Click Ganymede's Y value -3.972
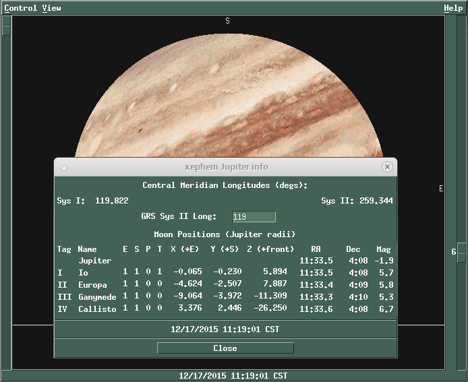The width and height of the screenshot is (468, 382). pos(227,296)
